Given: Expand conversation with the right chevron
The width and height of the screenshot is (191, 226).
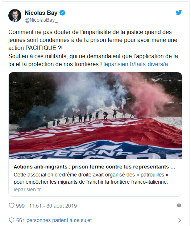Looking at the screenshot, I should (179, 220).
